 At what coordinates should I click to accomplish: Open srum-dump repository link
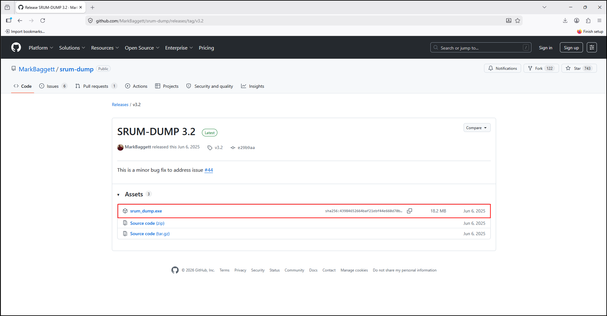point(76,69)
